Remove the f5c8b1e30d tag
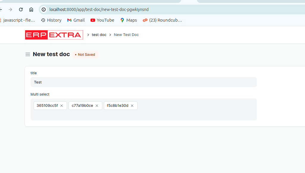305x173 pixels. [132, 105]
